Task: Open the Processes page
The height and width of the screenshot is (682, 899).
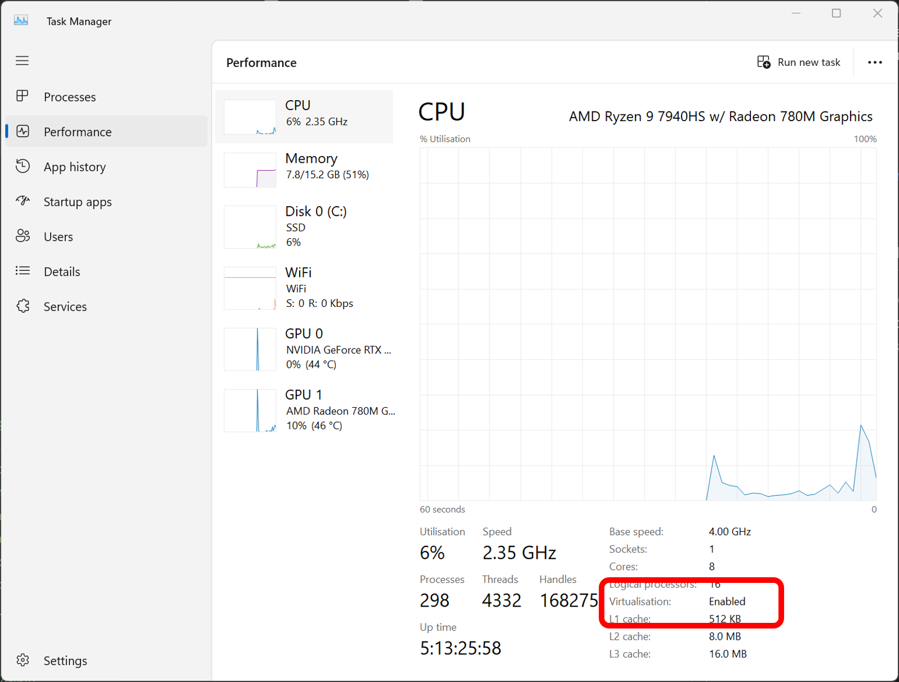Action: (70, 97)
